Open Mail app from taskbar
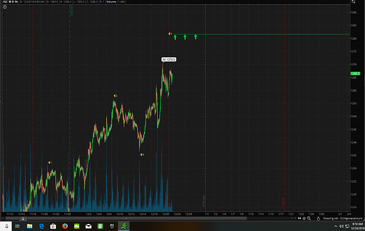This screenshot has height=231, width=365. pos(88,226)
